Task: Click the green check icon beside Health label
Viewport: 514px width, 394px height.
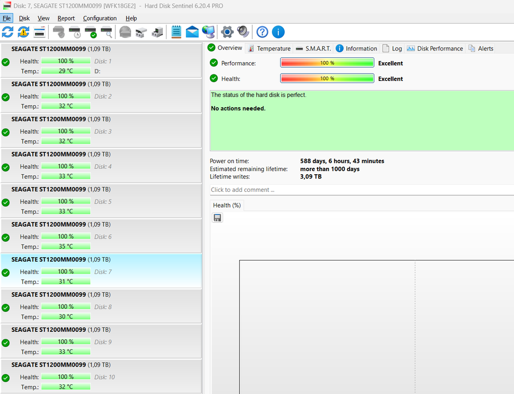Action: (x=214, y=78)
